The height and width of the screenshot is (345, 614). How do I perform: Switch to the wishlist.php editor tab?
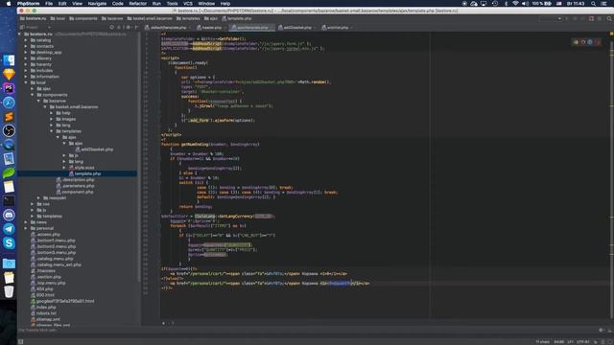click(337, 28)
